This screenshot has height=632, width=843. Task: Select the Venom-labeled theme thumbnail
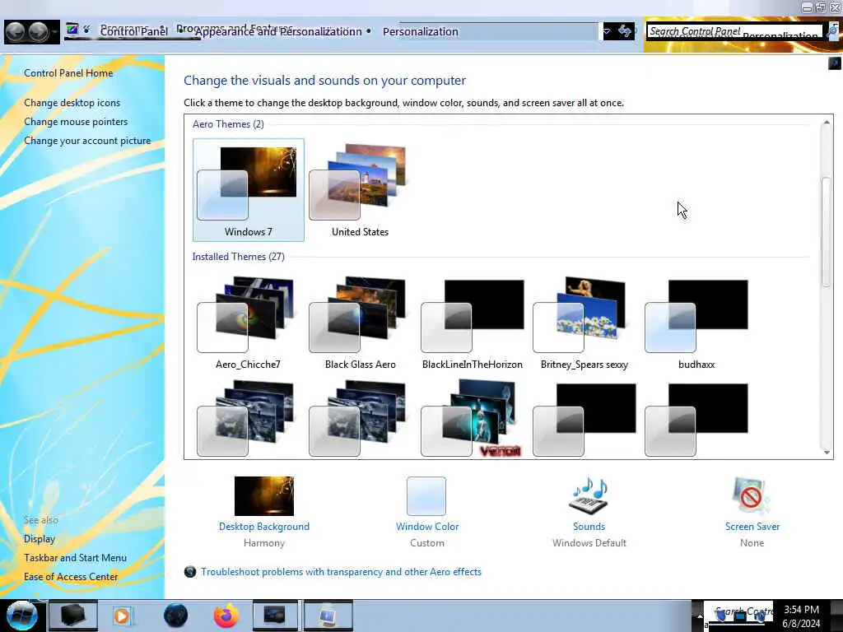click(472, 419)
